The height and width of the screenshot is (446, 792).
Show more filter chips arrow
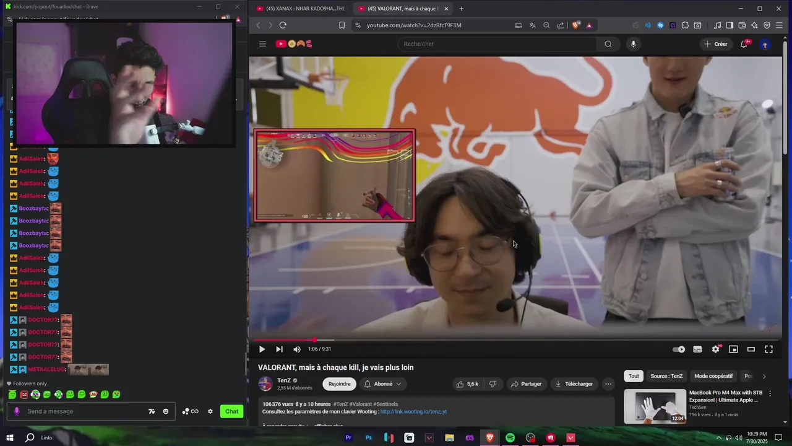click(x=764, y=376)
